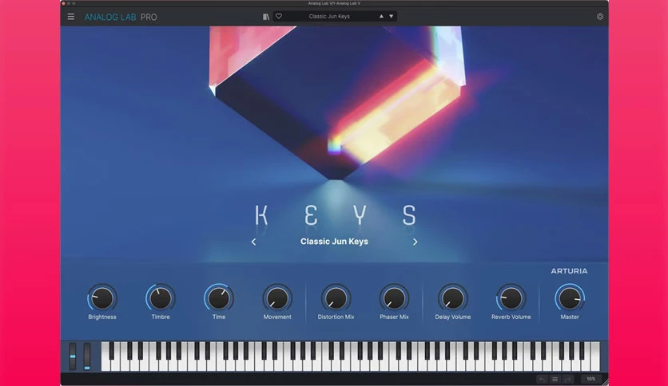Click the modulation wheel
This screenshot has width=668, height=386.
click(87, 356)
